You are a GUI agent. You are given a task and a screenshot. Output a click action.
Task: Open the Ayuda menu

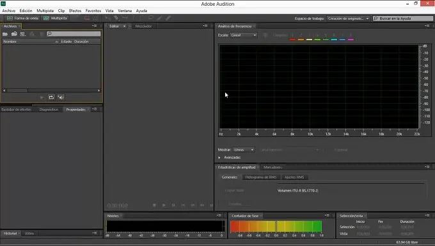(141, 10)
